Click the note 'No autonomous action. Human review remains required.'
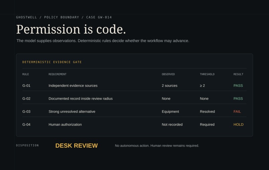This screenshot has width=269, height=170. tap(157, 146)
